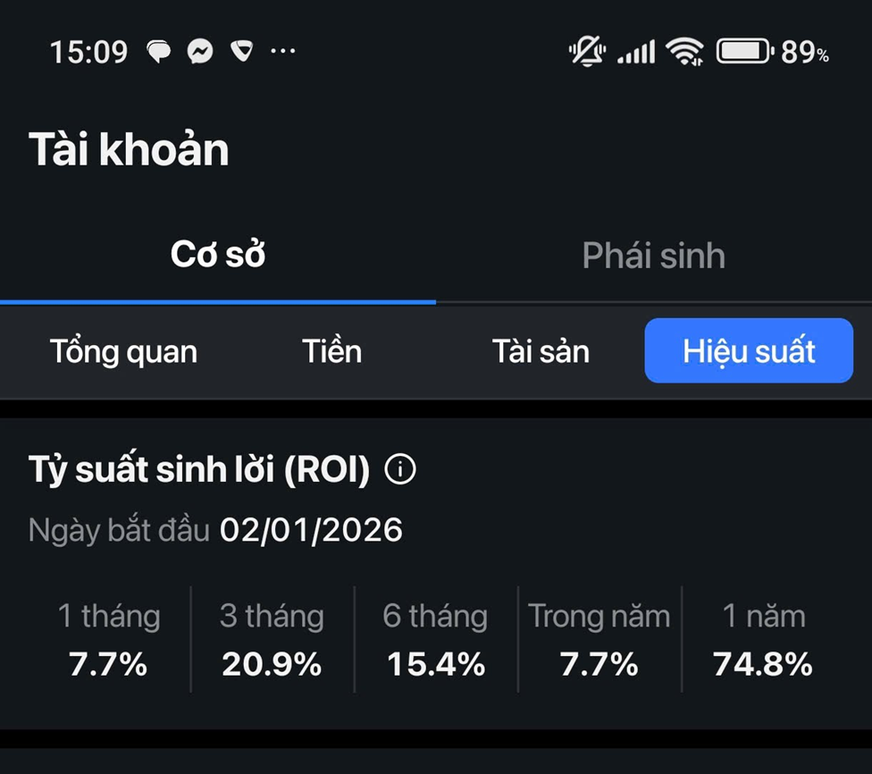Tap the cellular signal bars icon
This screenshot has height=774, width=872.
coord(636,52)
